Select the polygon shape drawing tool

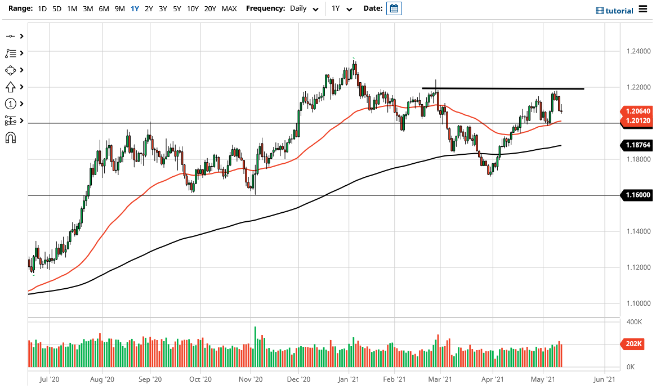click(11, 70)
